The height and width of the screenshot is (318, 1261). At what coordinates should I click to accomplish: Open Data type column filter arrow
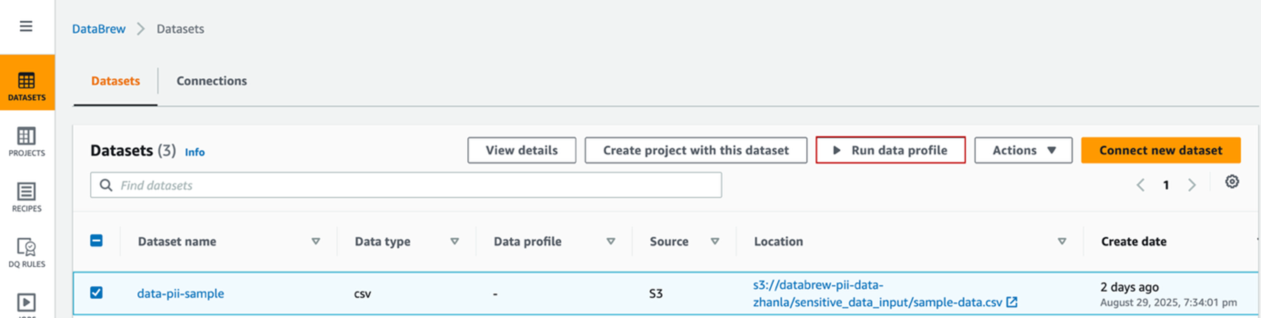(x=454, y=241)
